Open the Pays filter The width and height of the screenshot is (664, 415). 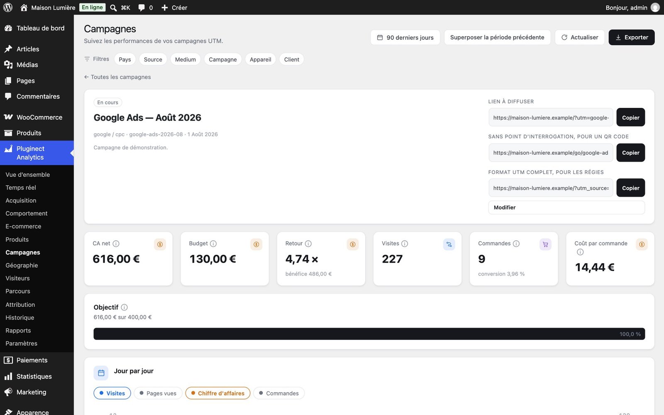pos(125,59)
